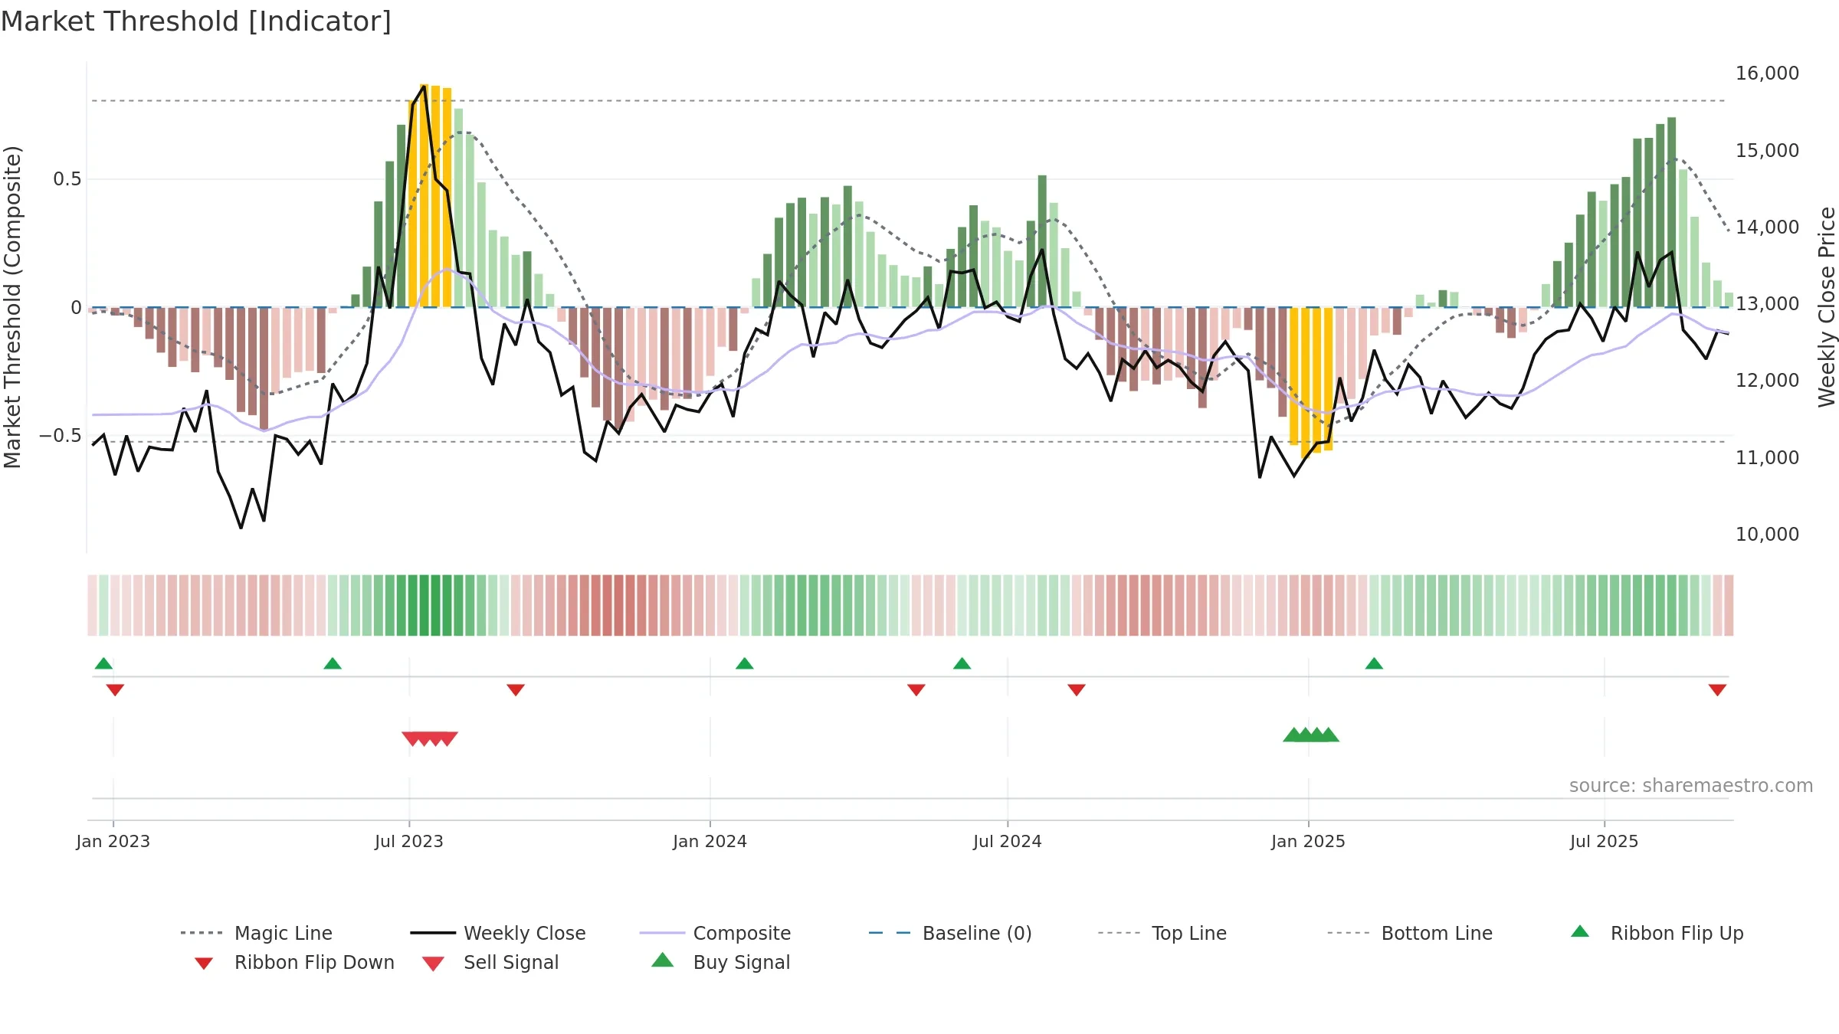Click the last red flip-down triangle after Jul 2025

(1717, 690)
